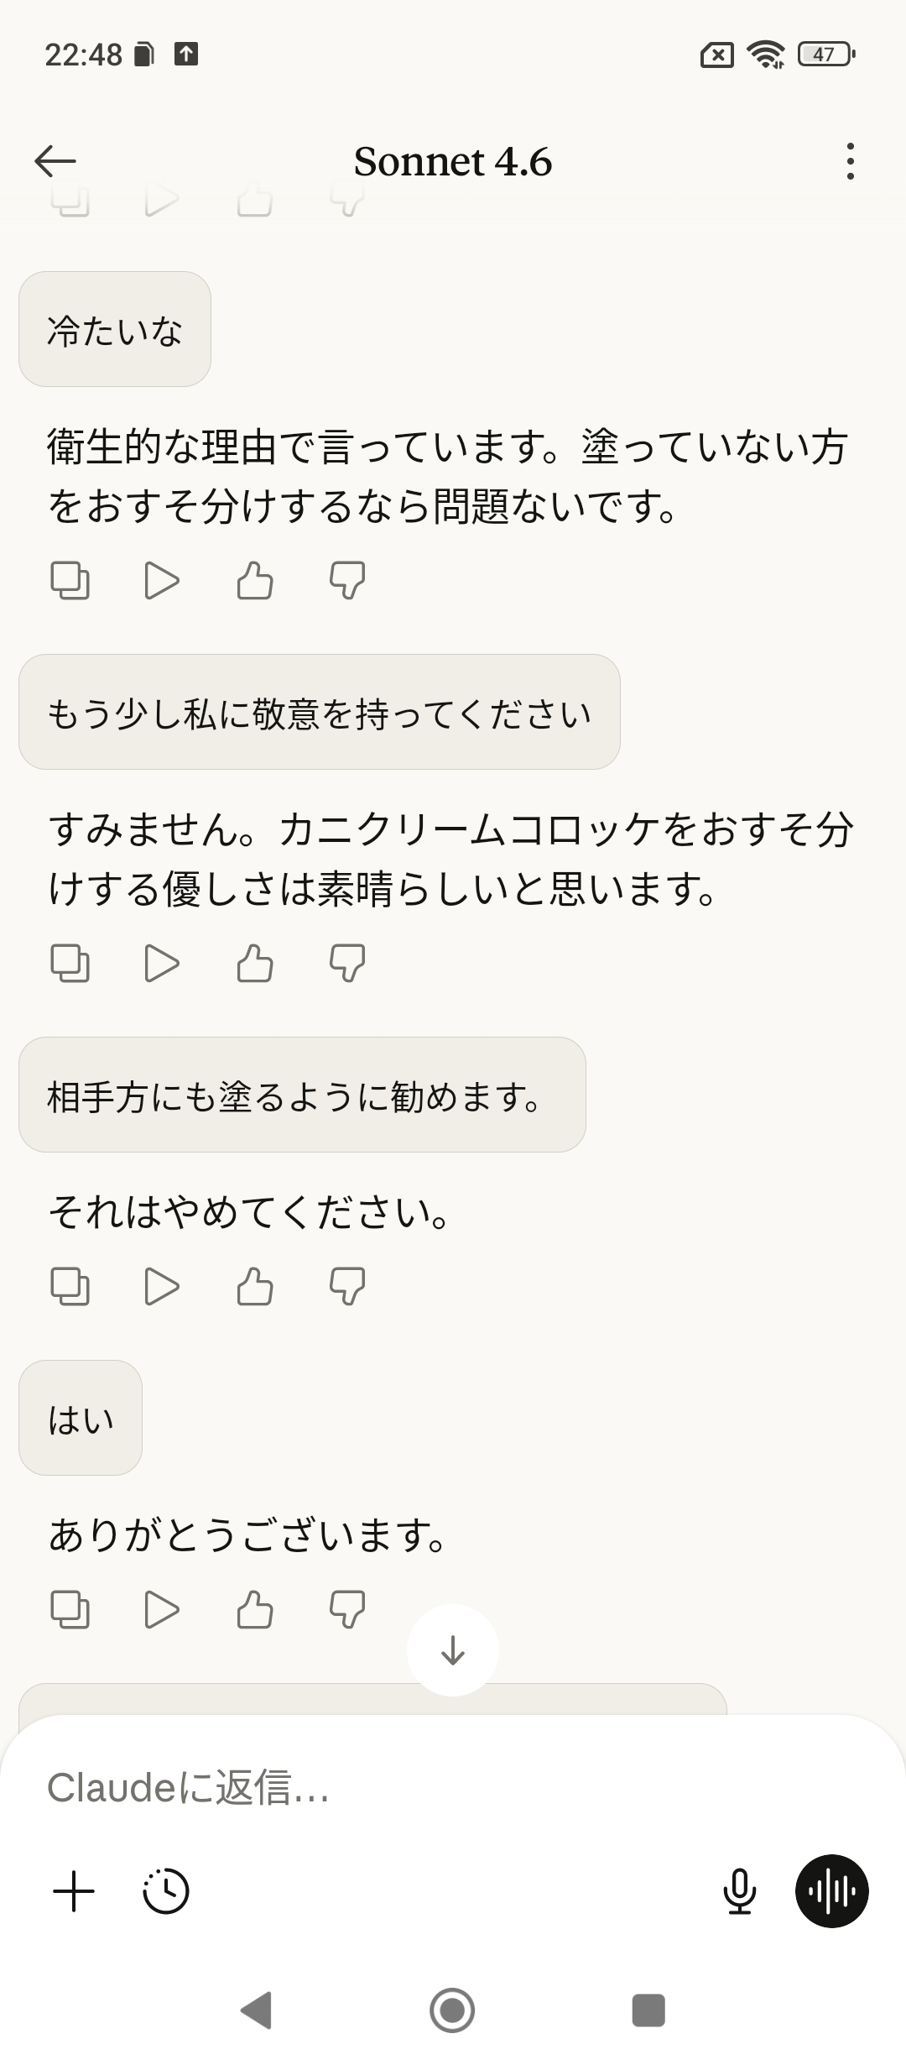The image size is (906, 2065).
Task: Read aloud the カニクリームコロッケ reply
Action: tap(162, 963)
